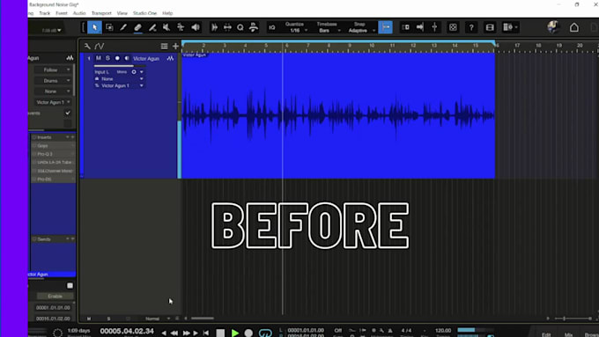
Task: Open the Event menu
Action: (x=62, y=13)
